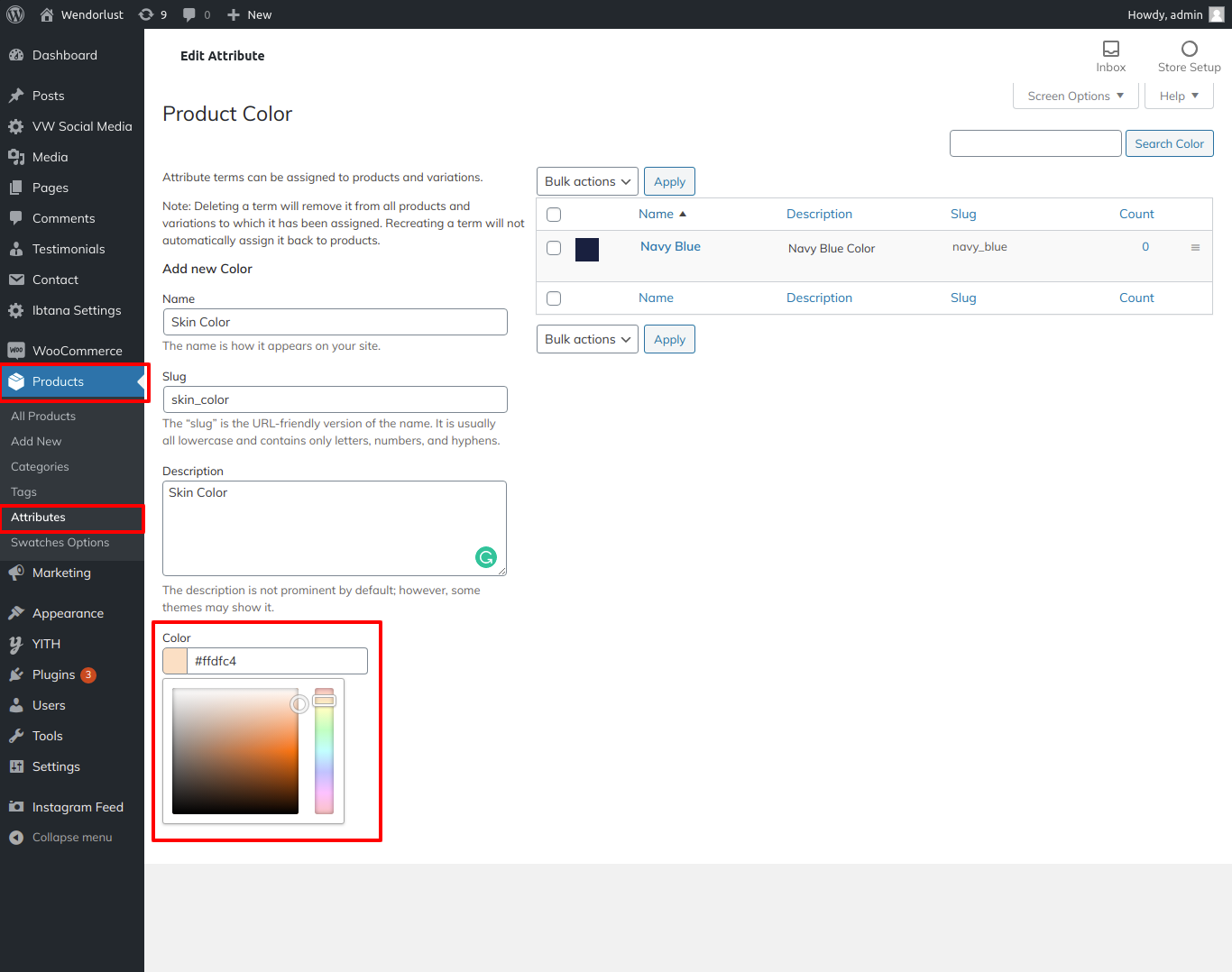Toggle select-all checkbox in table footer
Viewport: 1232px width, 972px height.
(x=554, y=298)
